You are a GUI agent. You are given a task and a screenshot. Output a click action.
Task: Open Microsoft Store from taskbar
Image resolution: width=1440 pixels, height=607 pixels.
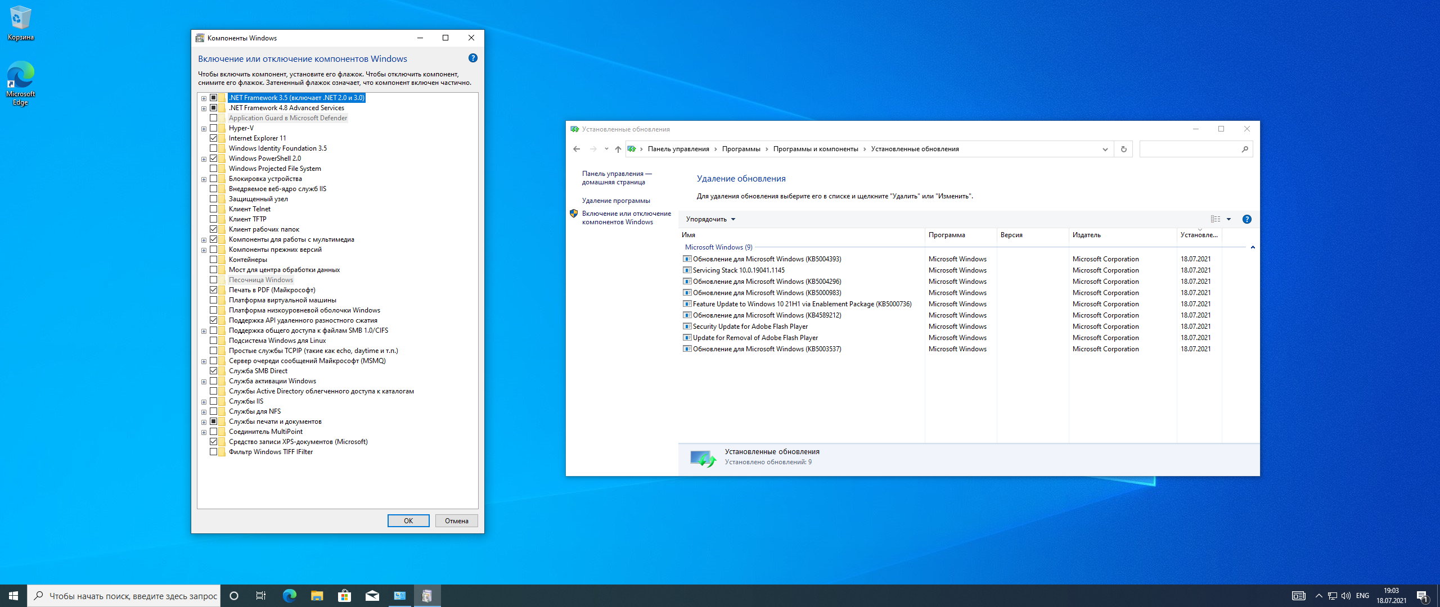coord(344,596)
